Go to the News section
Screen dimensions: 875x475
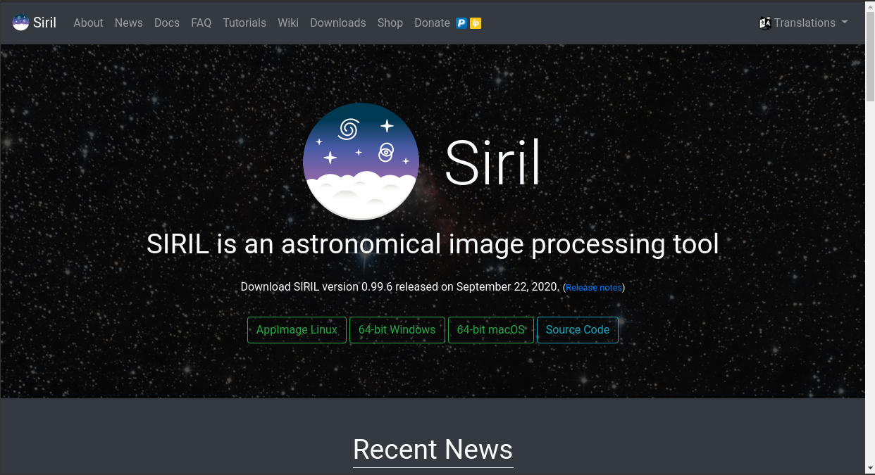pyautogui.click(x=129, y=23)
